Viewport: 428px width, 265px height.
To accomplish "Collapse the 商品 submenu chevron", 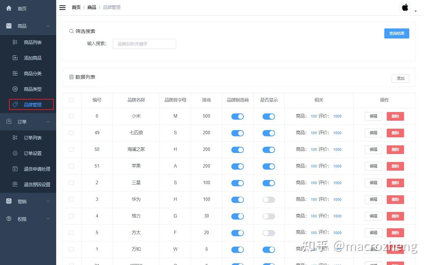I will (48, 26).
